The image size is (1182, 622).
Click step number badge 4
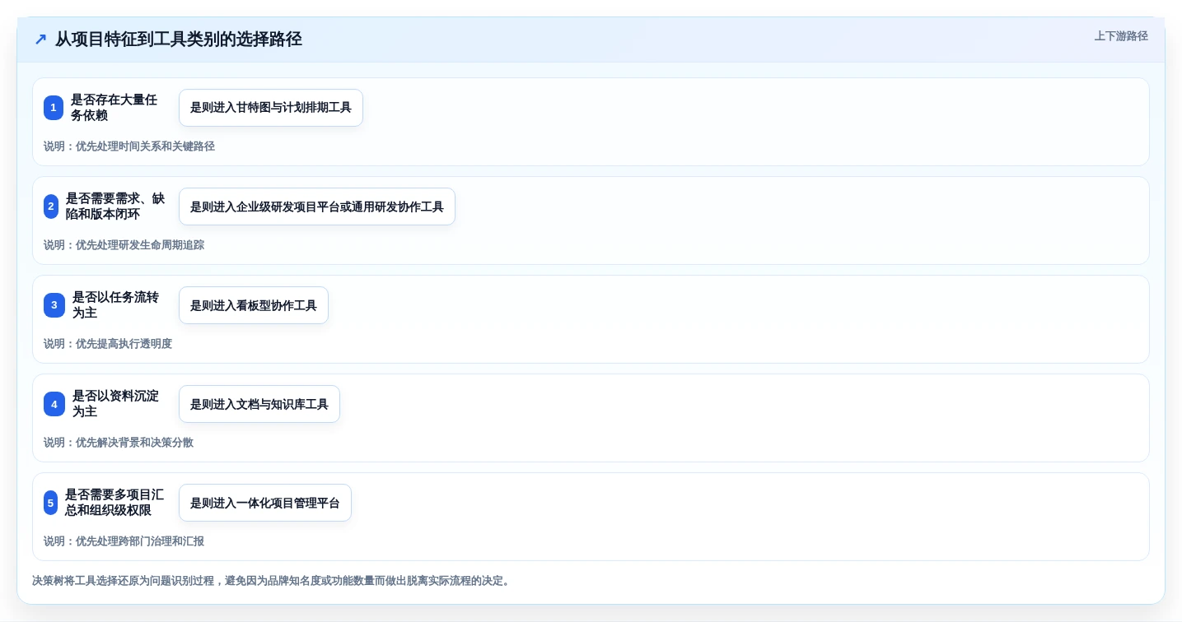pyautogui.click(x=54, y=404)
